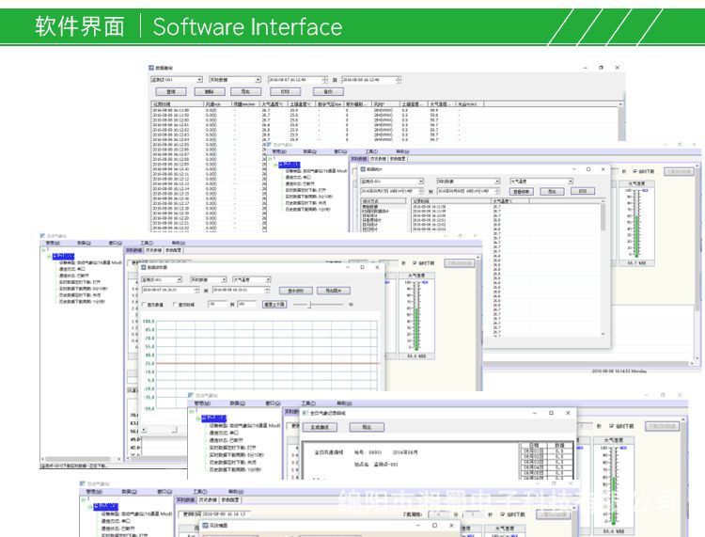Open the 实时数据 dropdown in the 数据统计 dialog
Screen dimensions: 705x537
point(468,182)
